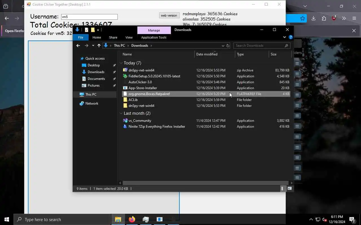Select the Ninite 7Zip Everything Firefox Installer

(206, 127)
